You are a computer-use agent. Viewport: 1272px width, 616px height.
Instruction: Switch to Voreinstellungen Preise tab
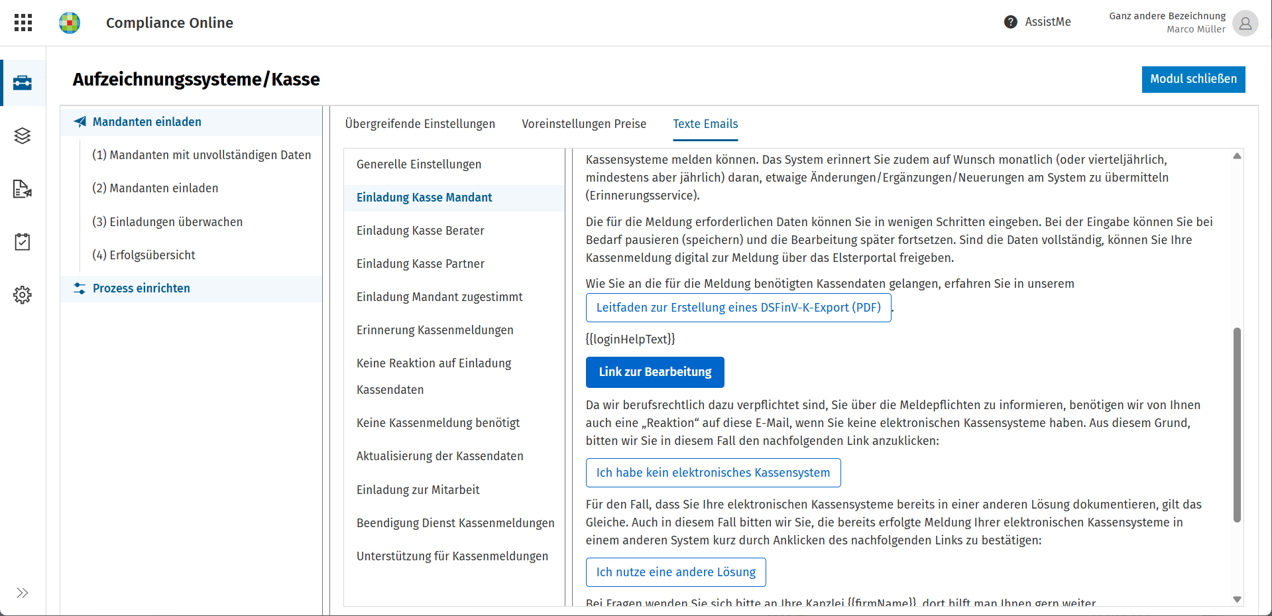pos(584,124)
